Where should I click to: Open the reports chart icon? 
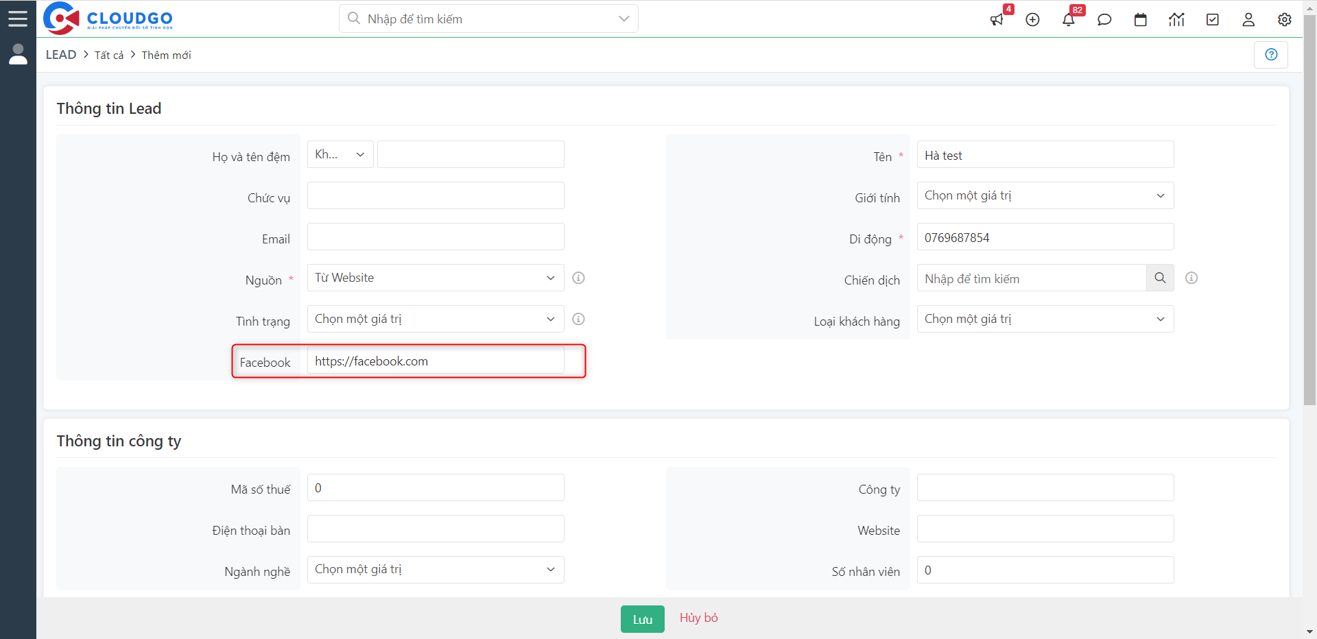tap(1176, 20)
